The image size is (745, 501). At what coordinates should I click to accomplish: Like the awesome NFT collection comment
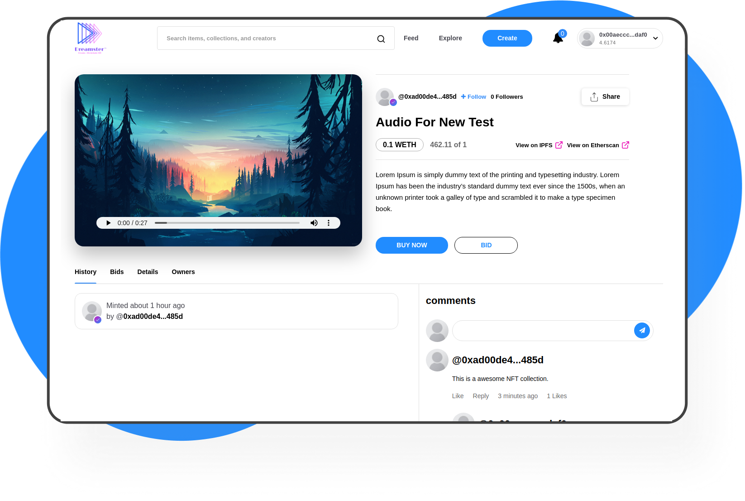coord(458,396)
